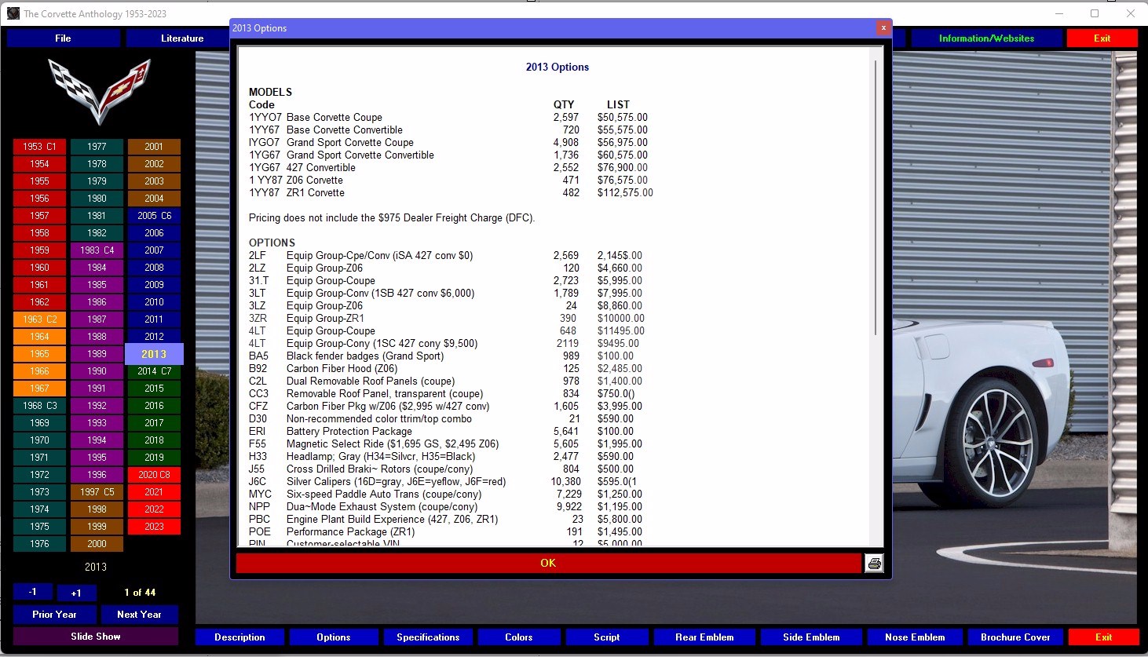The width and height of the screenshot is (1148, 657).
Task: Click the '$112,575.00' list price
Action: tap(625, 193)
